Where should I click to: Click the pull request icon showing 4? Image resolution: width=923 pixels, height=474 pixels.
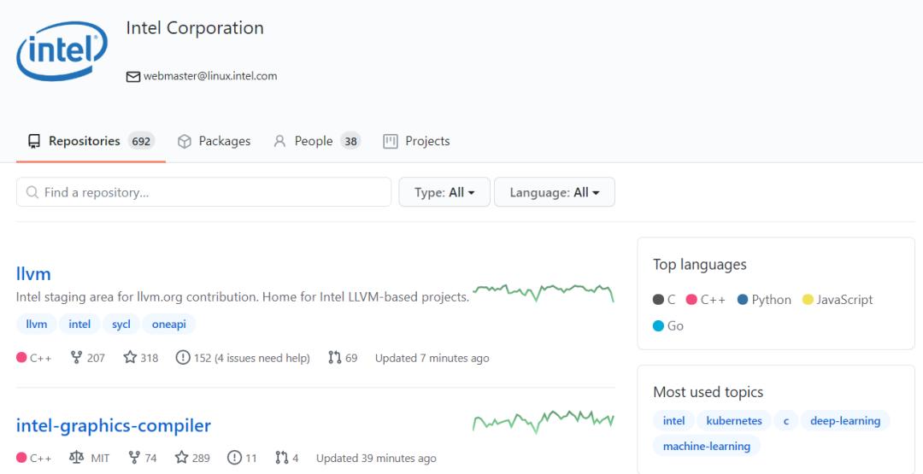tap(282, 457)
